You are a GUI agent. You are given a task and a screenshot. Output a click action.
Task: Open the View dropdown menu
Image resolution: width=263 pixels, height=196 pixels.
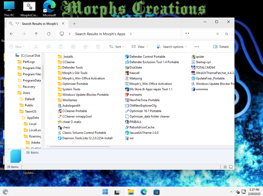click(140, 47)
